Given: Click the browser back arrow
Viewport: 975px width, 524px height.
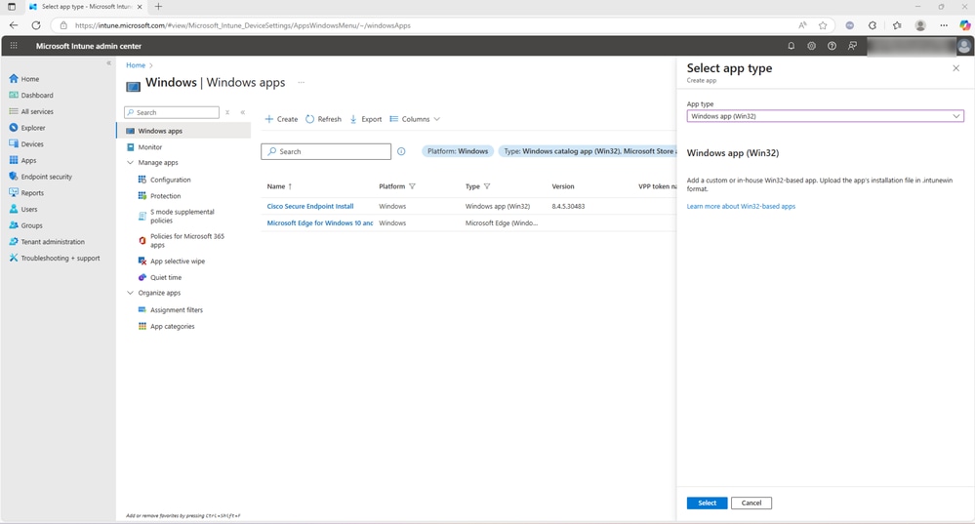Looking at the screenshot, I should point(14,25).
